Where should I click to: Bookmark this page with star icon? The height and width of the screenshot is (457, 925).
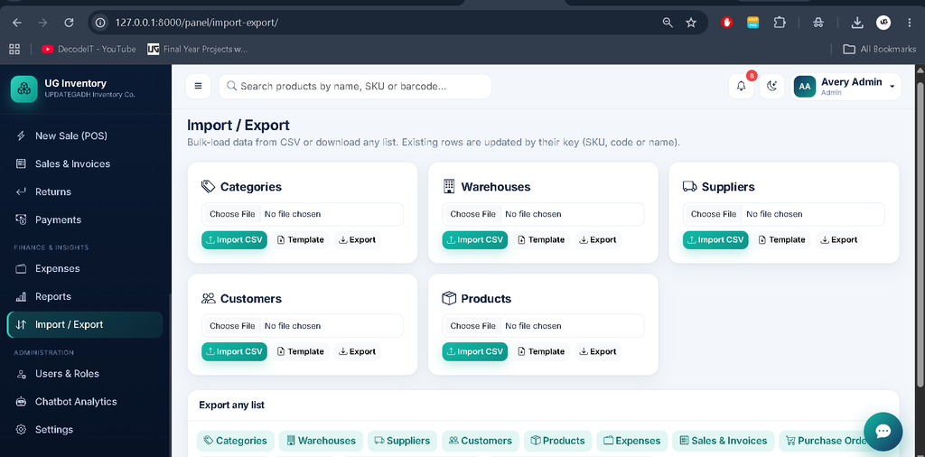691,23
